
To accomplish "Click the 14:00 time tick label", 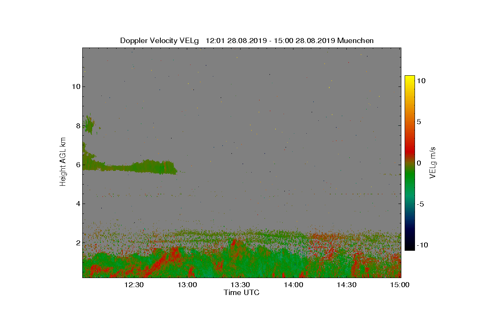I will pyautogui.click(x=293, y=285).
